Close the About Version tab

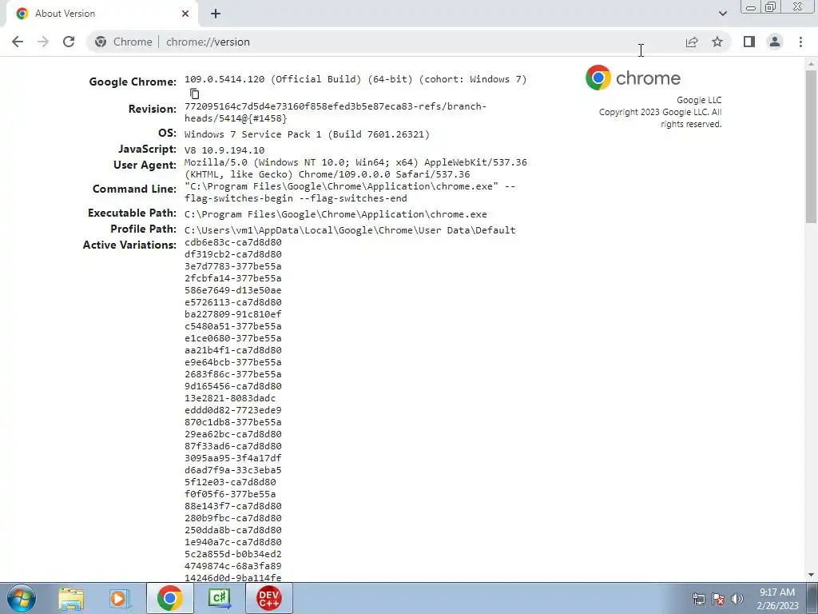pyautogui.click(x=185, y=14)
